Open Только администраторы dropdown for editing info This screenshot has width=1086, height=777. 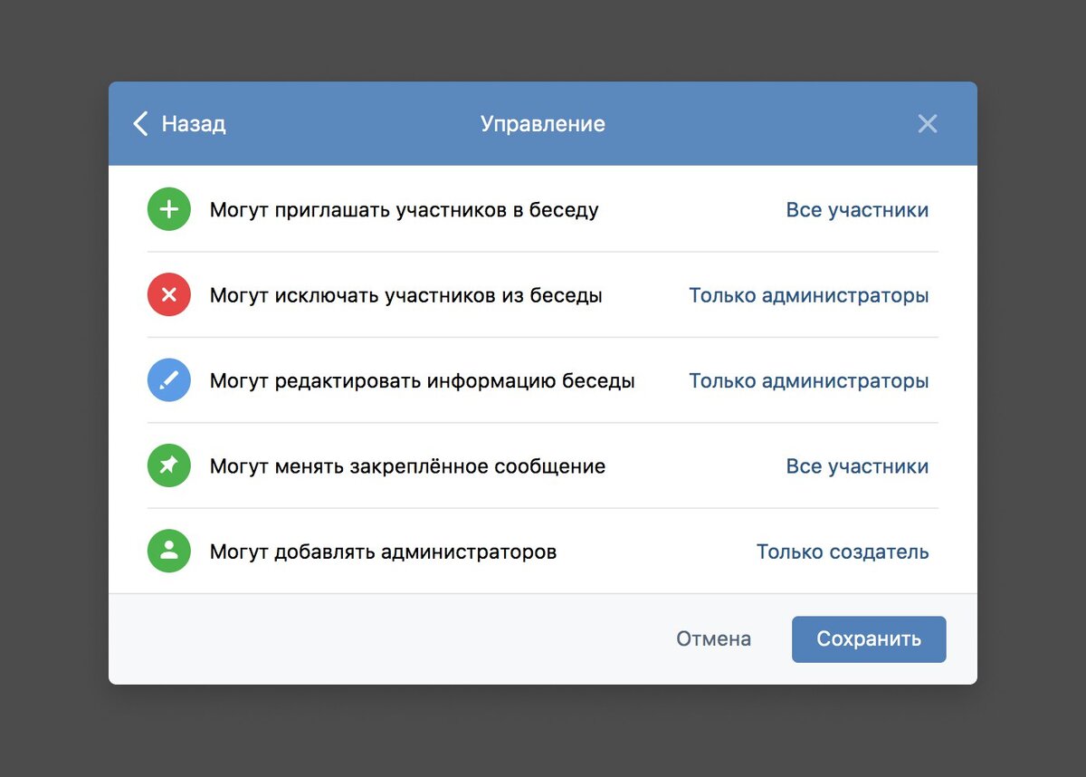pyautogui.click(x=809, y=380)
